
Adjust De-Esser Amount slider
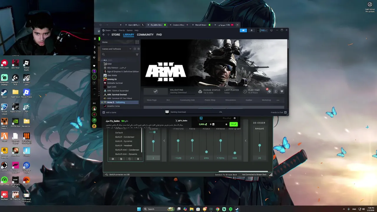point(259,145)
